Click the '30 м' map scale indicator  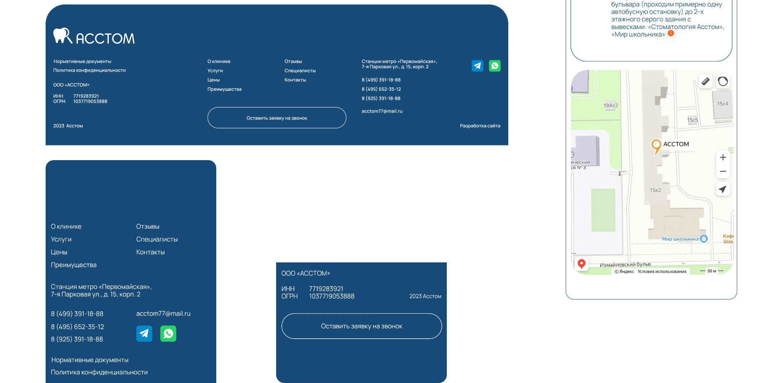tap(712, 271)
